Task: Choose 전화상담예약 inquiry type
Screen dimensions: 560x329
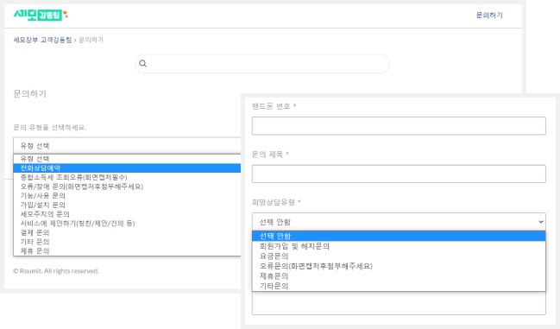Action: [127, 168]
